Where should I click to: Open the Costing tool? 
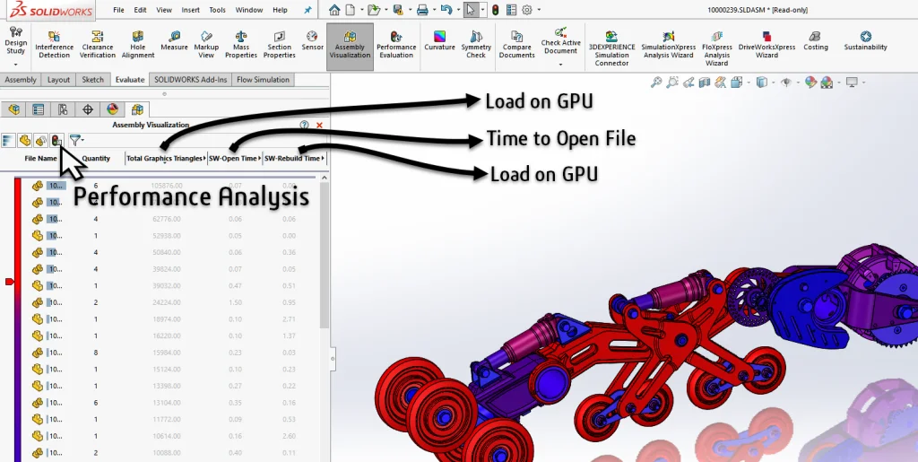pos(816,41)
